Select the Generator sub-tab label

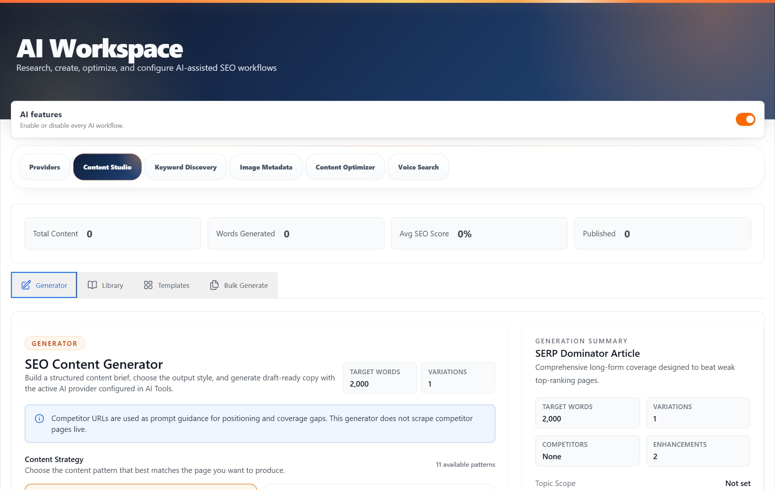point(52,285)
